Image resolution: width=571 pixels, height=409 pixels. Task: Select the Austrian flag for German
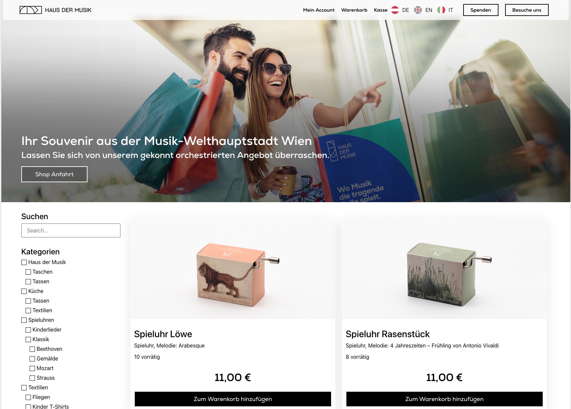point(395,10)
